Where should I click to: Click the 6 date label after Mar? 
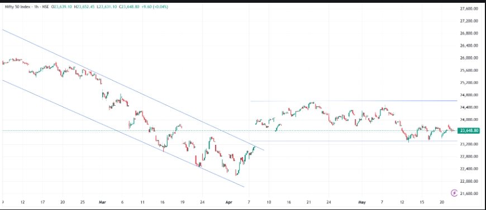click(122, 203)
